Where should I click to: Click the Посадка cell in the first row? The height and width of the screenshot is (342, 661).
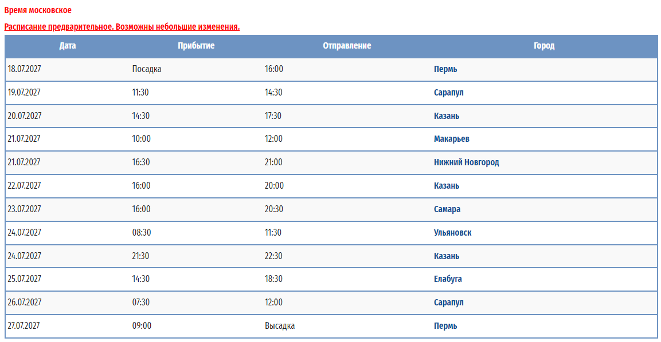point(147,69)
